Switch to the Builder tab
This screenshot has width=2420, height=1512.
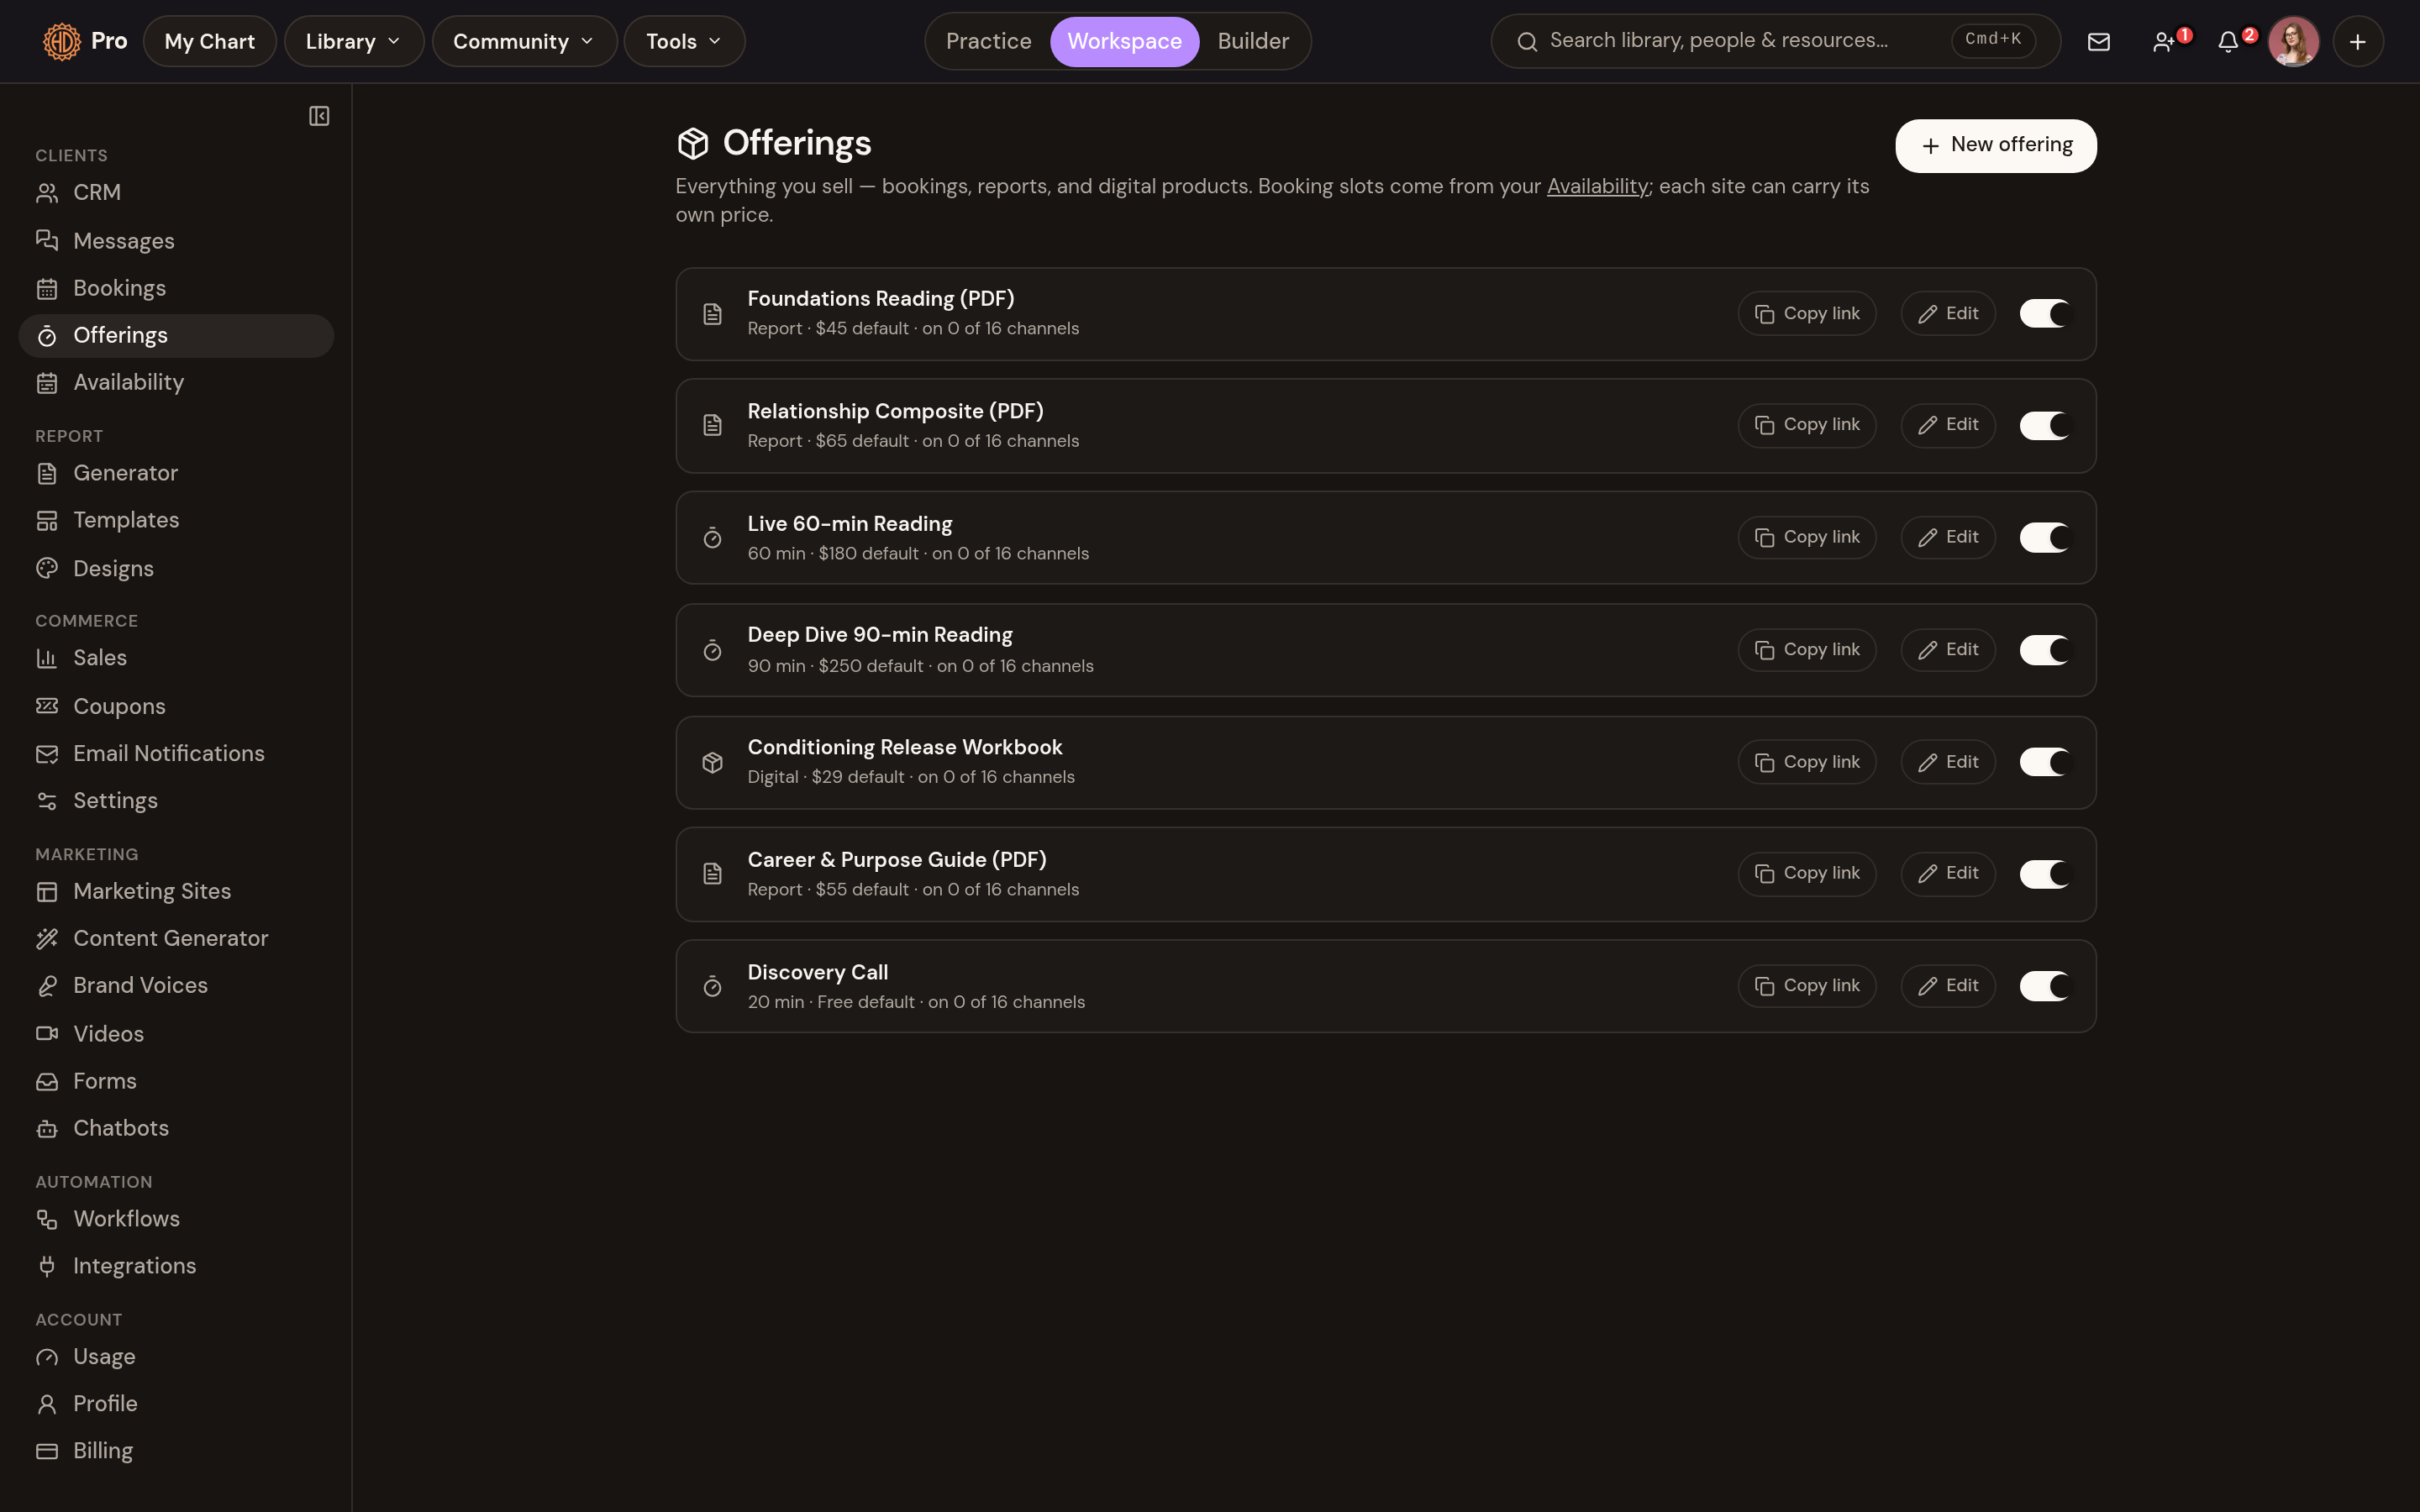(x=1253, y=41)
